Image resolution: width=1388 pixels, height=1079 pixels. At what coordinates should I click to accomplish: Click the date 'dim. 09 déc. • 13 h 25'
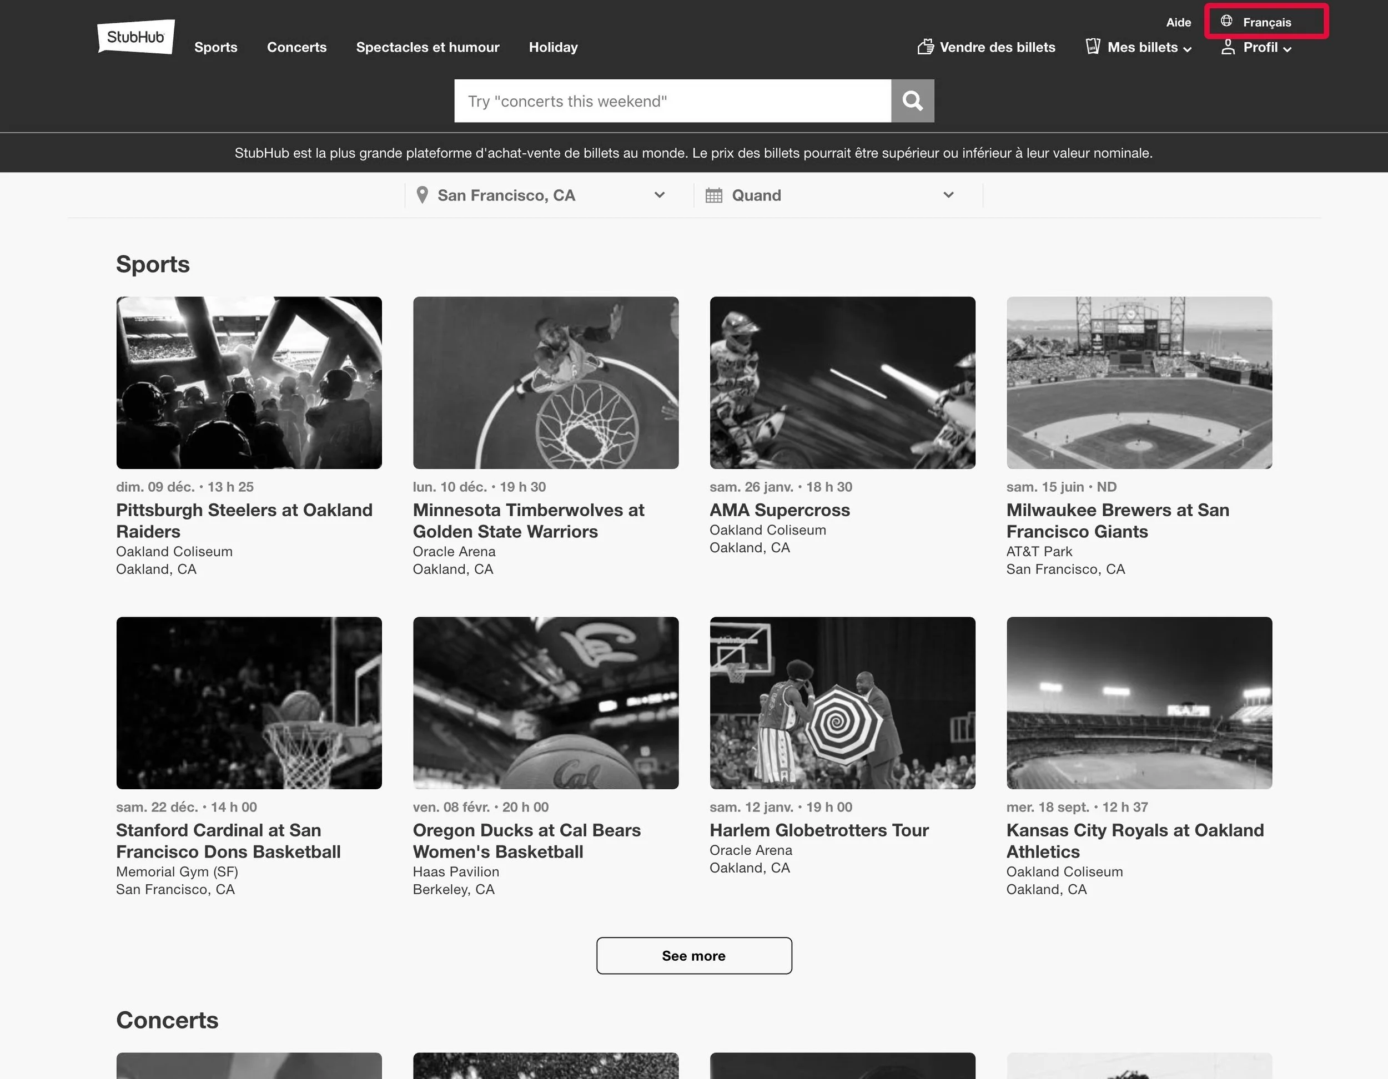pos(185,487)
